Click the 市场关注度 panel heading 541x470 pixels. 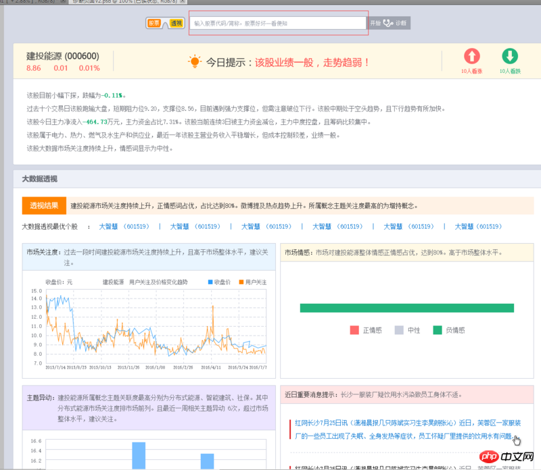44,253
